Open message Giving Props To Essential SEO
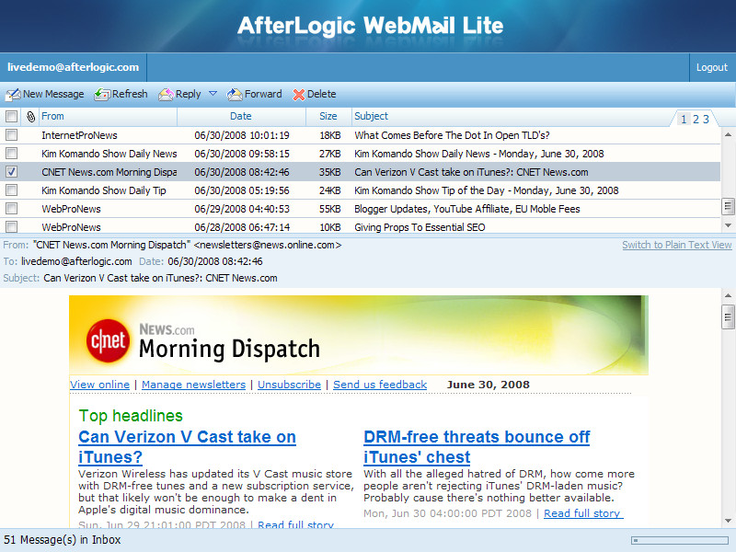Image resolution: width=736 pixels, height=552 pixels. 420,226
